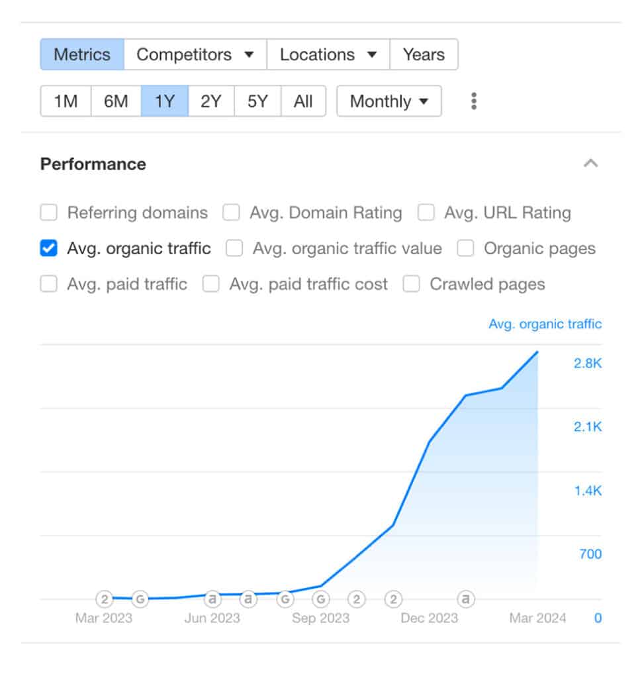Screen dimensions: 642x678
Task: Select the "2" marker between Sep and Dec 2023
Action: click(356, 599)
